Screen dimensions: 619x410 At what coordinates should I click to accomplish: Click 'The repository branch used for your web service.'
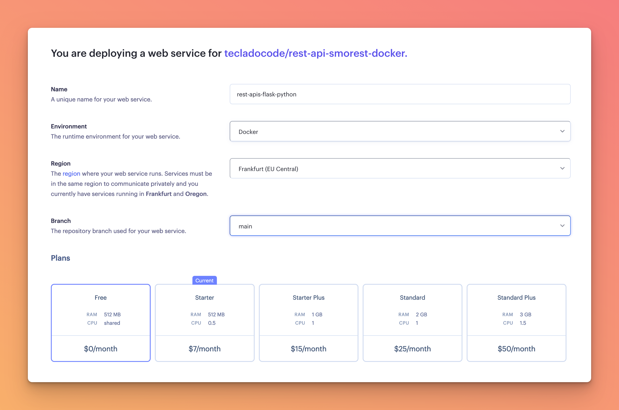point(118,231)
